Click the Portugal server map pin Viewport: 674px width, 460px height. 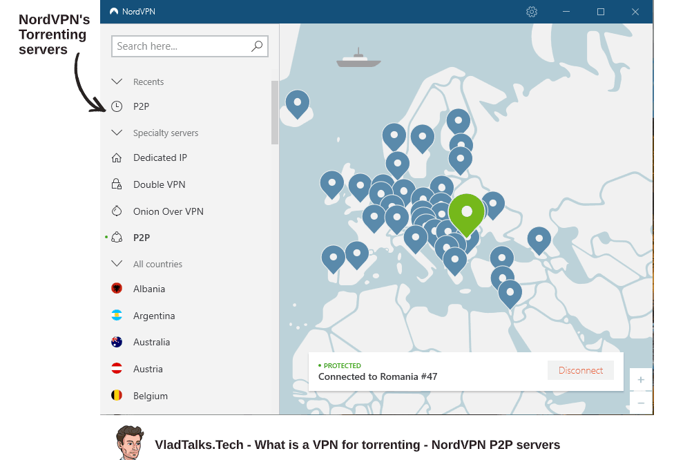point(333,259)
